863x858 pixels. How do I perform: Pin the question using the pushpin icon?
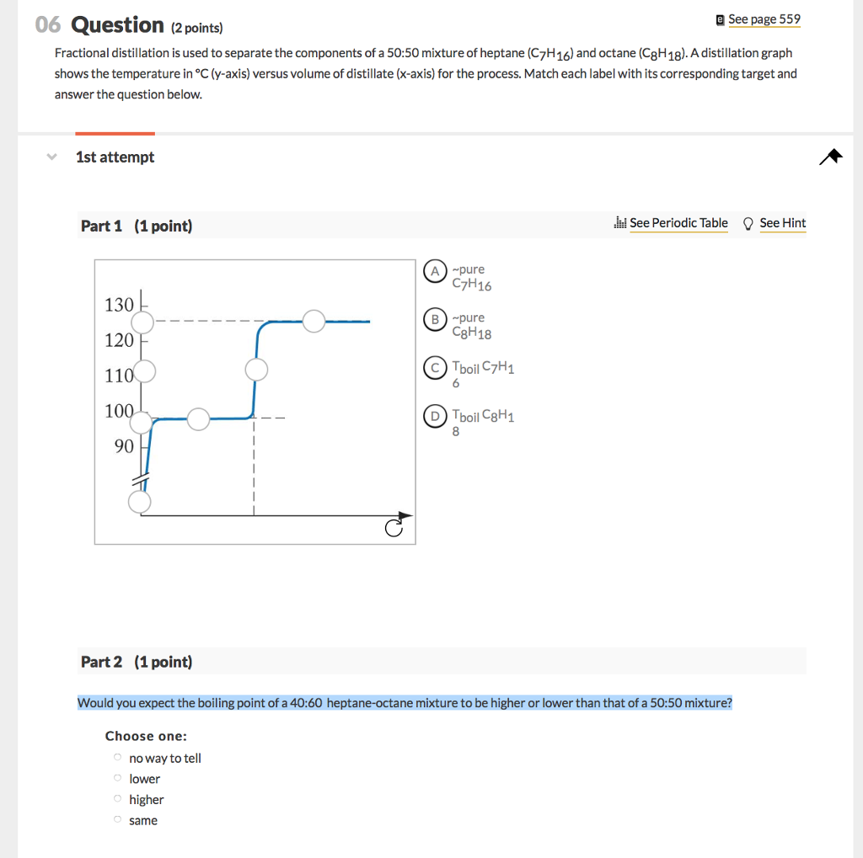click(x=830, y=157)
